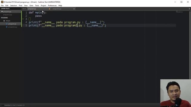
Task: Open program2.py in ifmain folder
Action: (13, 27)
